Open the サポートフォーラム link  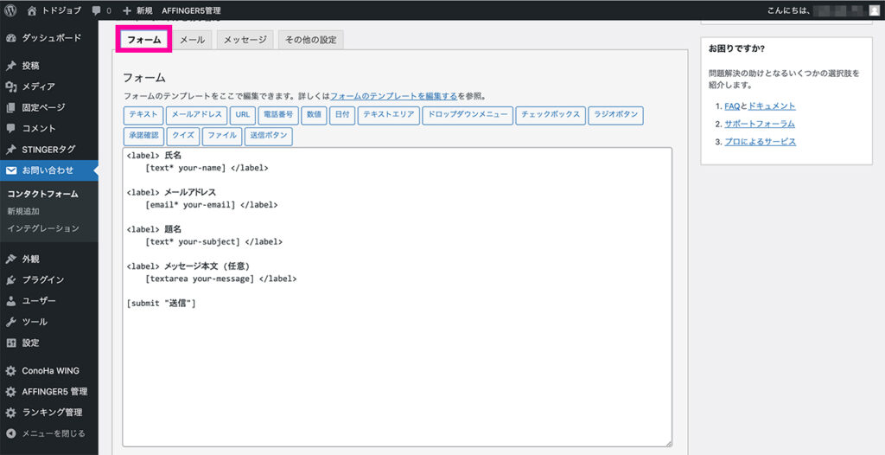pos(760,124)
